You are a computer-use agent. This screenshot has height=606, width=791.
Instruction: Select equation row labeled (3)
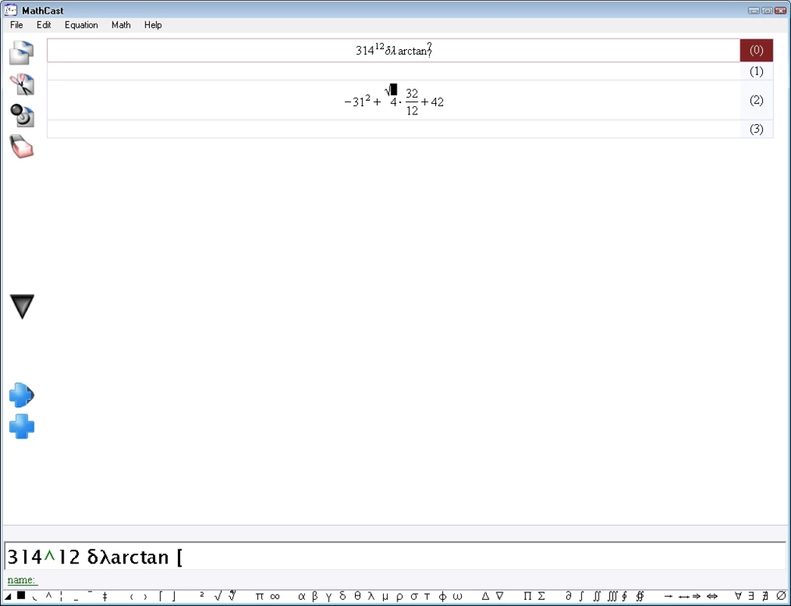pyautogui.click(x=756, y=129)
